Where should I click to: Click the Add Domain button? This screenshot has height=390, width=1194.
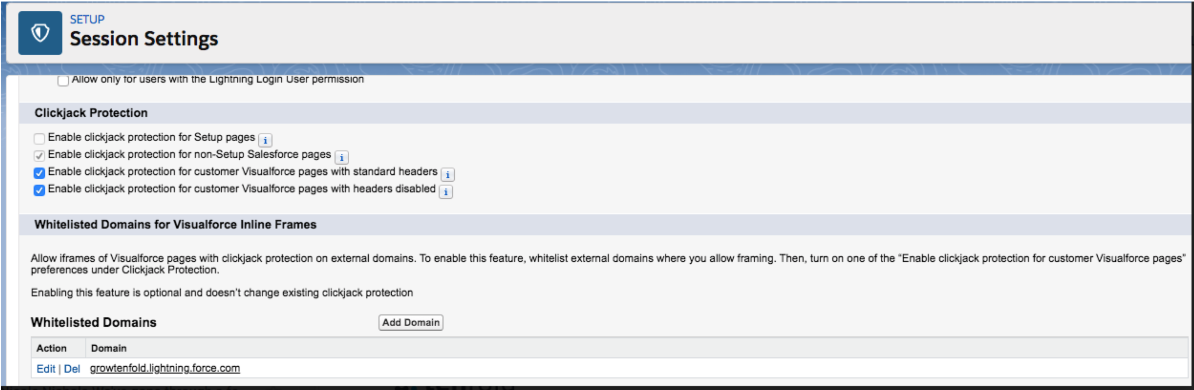[411, 322]
